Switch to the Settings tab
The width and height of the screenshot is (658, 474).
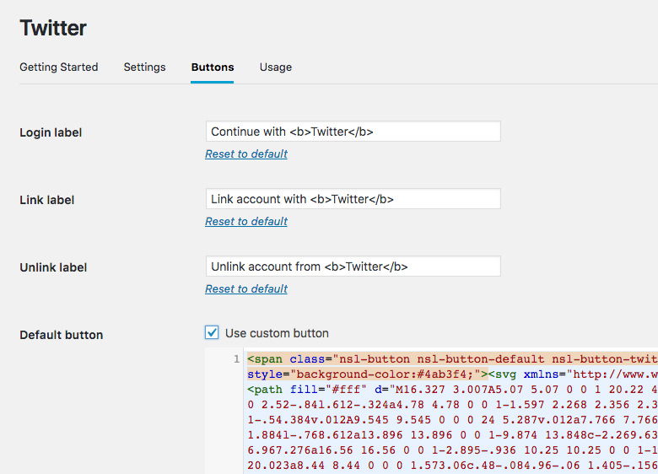(x=144, y=67)
